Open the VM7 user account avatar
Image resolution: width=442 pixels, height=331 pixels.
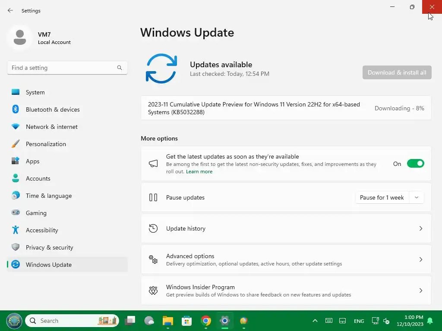(x=20, y=37)
